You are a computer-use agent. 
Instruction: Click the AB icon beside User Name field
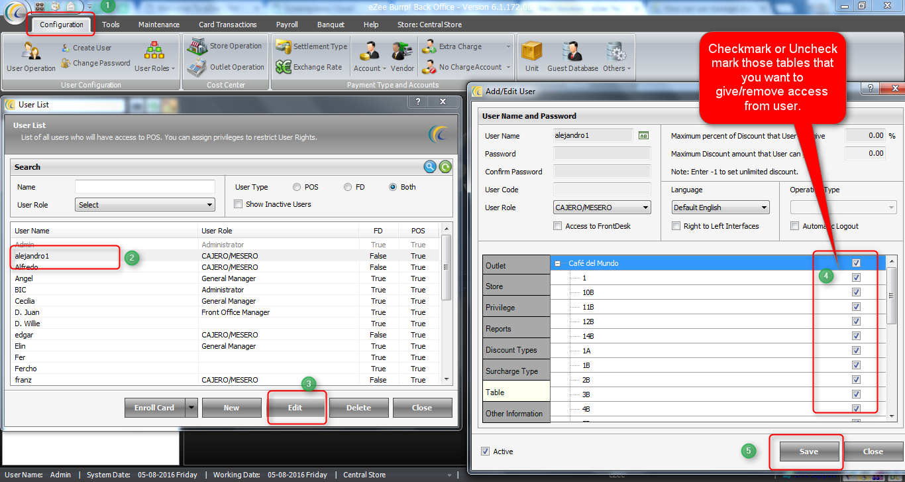click(643, 135)
